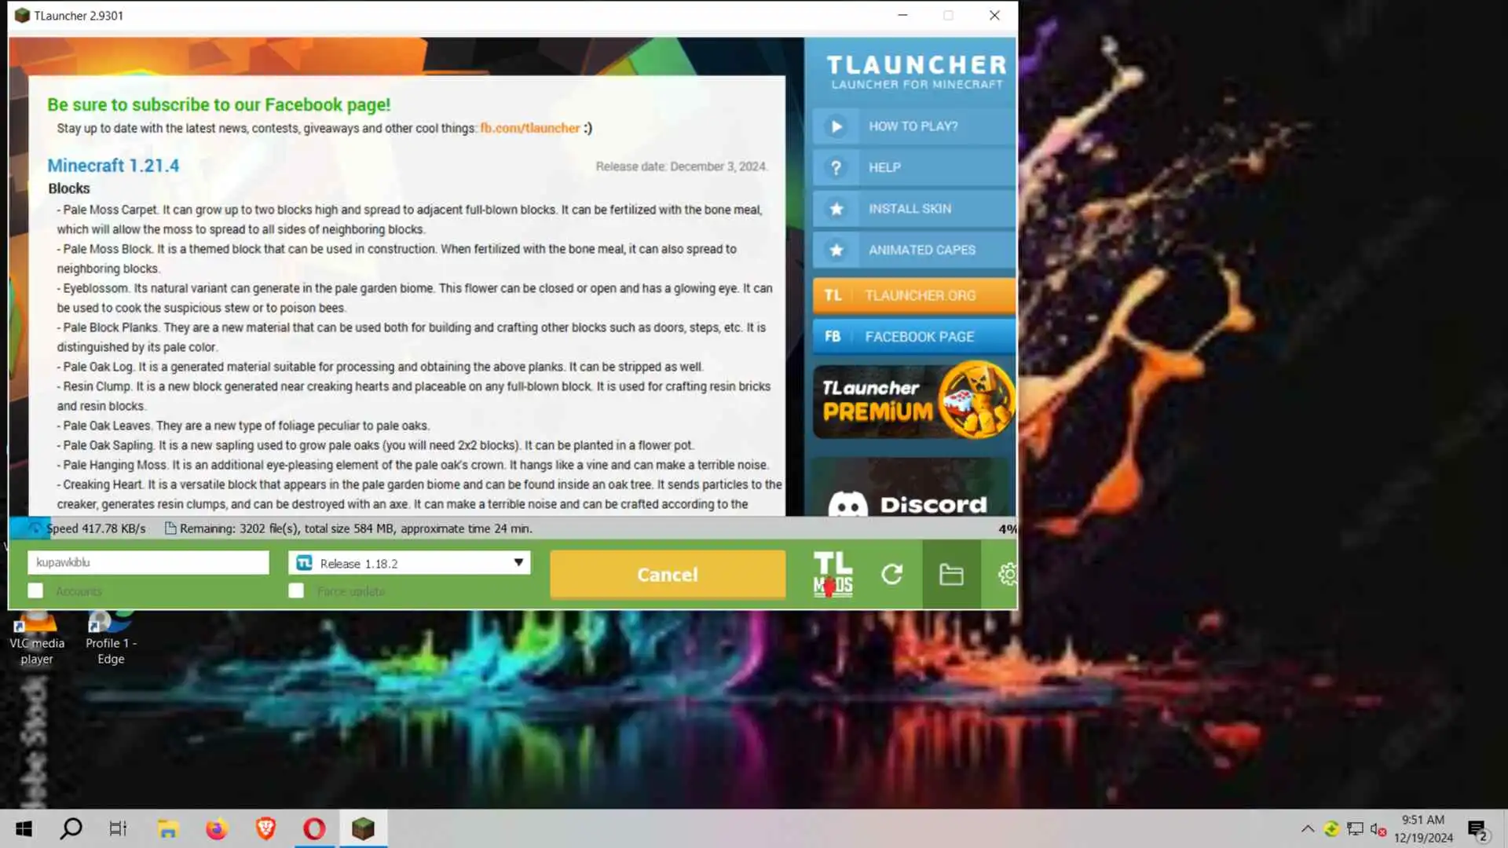Image resolution: width=1508 pixels, height=848 pixels.
Task: Click the TLauncher Premium banner
Action: pos(913,400)
